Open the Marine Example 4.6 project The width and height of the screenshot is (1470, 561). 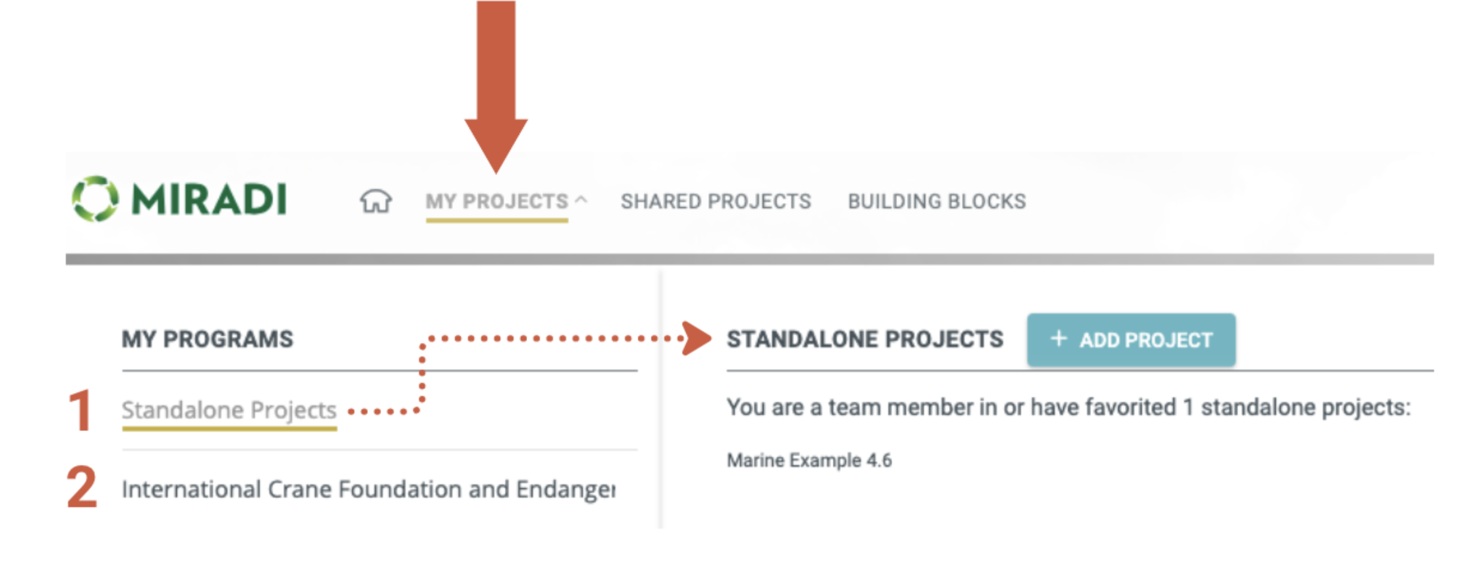809,460
